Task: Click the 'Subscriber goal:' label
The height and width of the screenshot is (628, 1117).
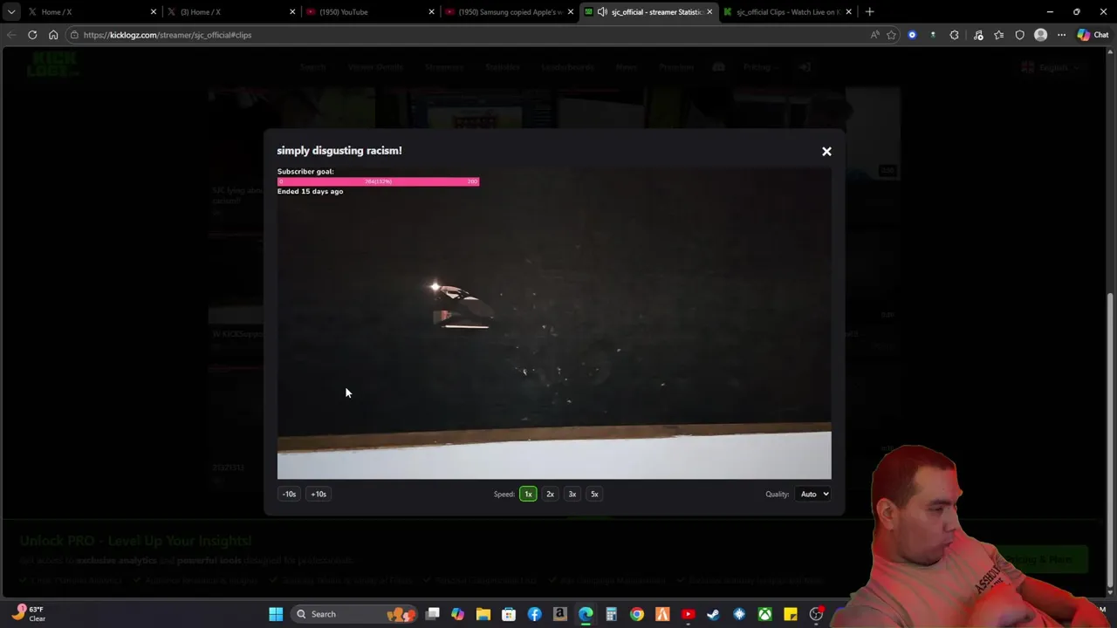Action: point(305,172)
